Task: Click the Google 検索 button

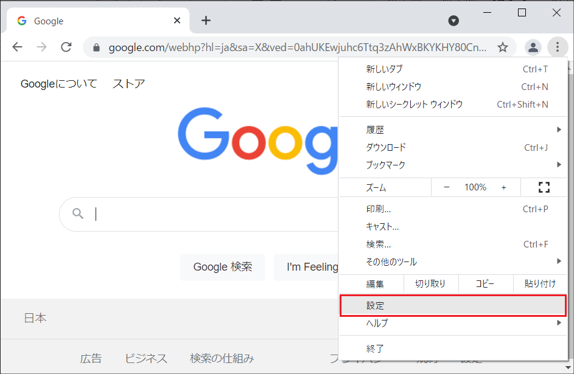Action: click(x=222, y=267)
